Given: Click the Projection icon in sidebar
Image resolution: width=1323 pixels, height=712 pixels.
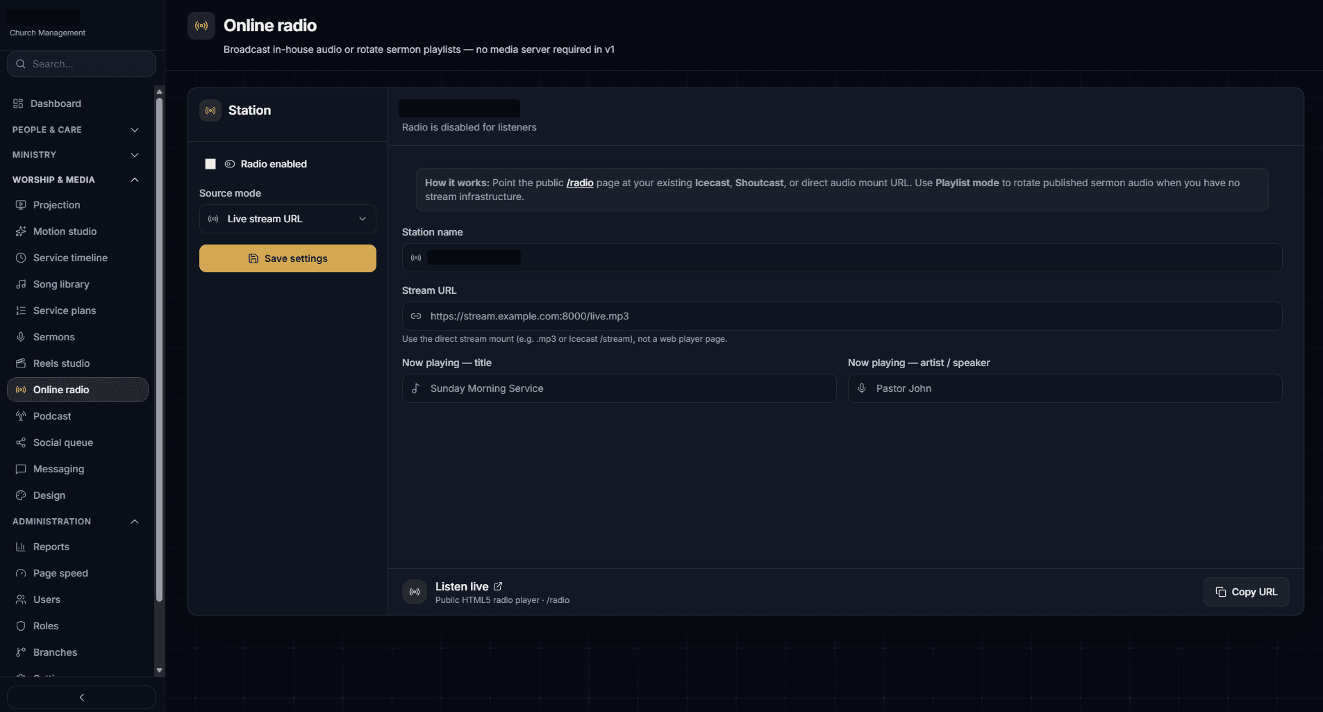Looking at the screenshot, I should tap(21, 205).
